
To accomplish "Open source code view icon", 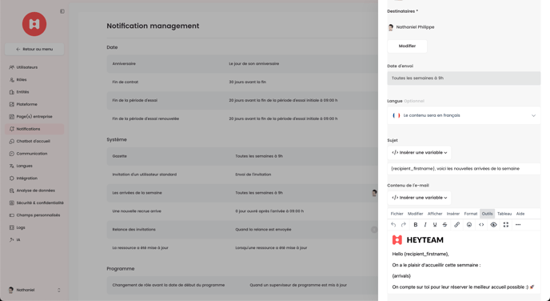I will click(x=481, y=225).
